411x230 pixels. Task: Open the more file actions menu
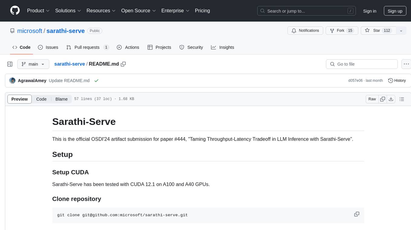pos(406,64)
